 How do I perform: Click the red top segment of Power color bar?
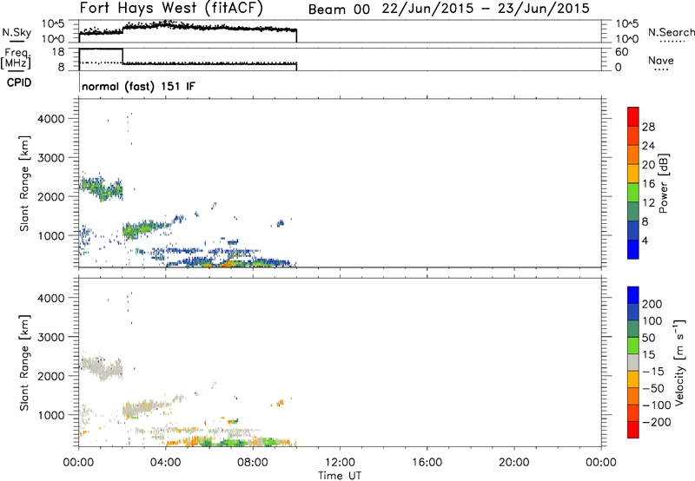point(633,116)
